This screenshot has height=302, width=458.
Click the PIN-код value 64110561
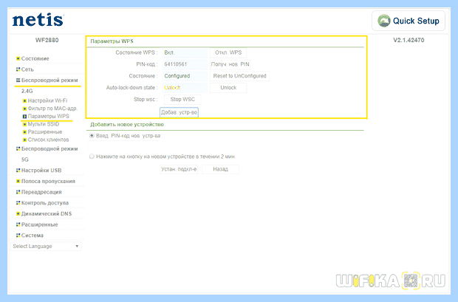[x=176, y=64]
